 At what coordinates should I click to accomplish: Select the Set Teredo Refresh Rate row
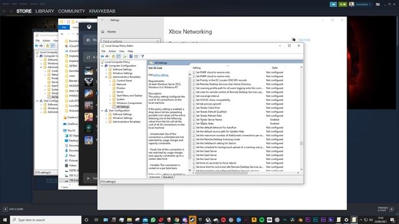(x=238, y=116)
